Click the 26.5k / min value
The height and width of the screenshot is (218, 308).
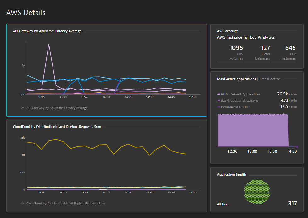point(287,94)
